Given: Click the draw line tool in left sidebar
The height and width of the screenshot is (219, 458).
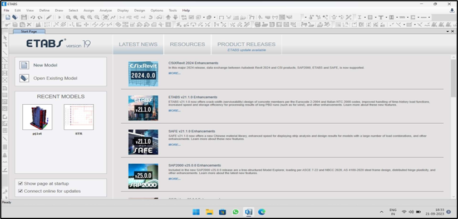Looking at the screenshot, I should click(5, 53).
